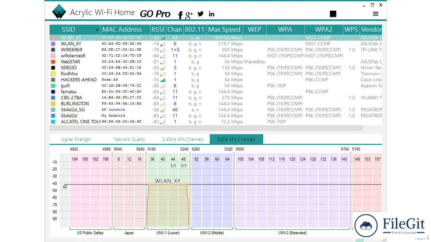Sort by WEP column header

click(x=254, y=29)
